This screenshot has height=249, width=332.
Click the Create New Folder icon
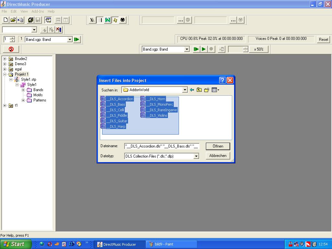pyautogui.click(x=207, y=90)
